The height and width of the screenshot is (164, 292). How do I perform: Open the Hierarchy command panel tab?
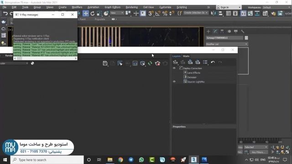coord(222,31)
